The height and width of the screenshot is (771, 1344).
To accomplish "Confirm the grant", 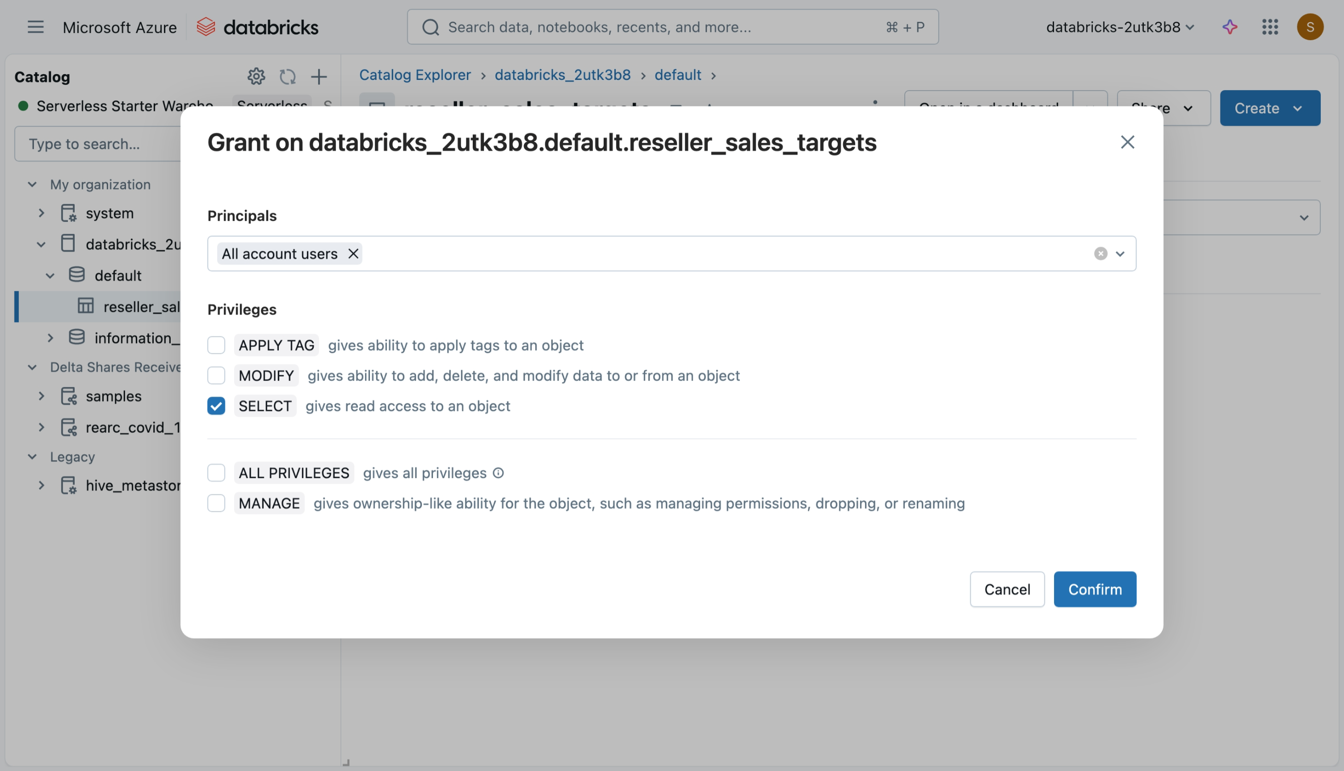I will 1094,589.
